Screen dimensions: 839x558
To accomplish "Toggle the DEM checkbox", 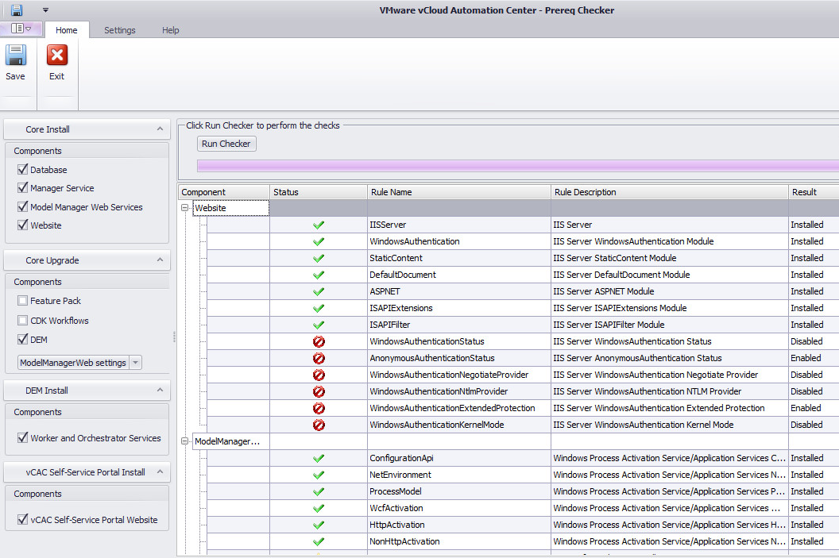I will tap(22, 340).
